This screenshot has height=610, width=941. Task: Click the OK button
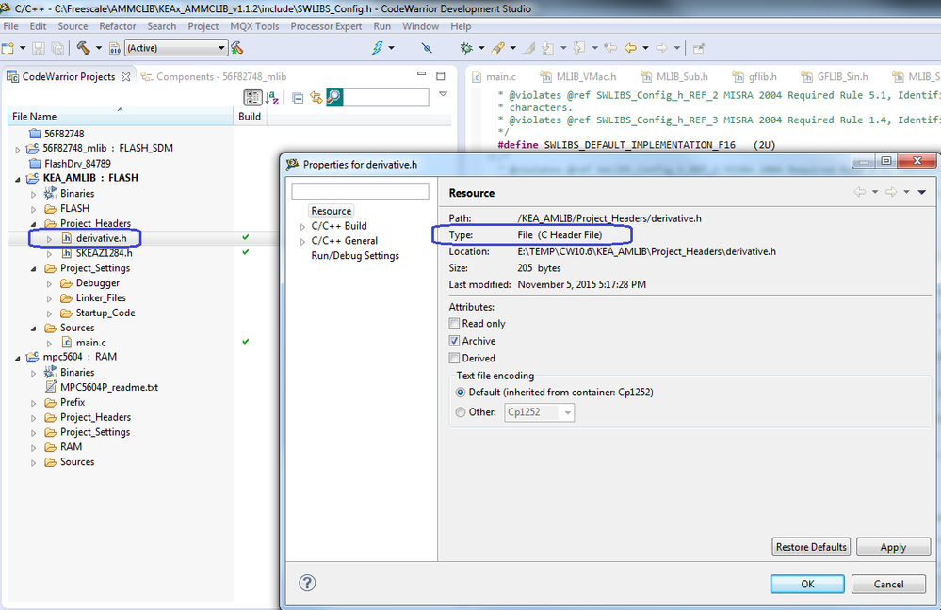(x=807, y=584)
